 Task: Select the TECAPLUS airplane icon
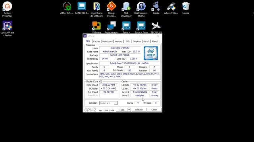156,27
